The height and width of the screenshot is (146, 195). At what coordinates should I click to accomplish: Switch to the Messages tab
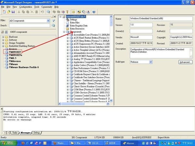click(x=25, y=133)
